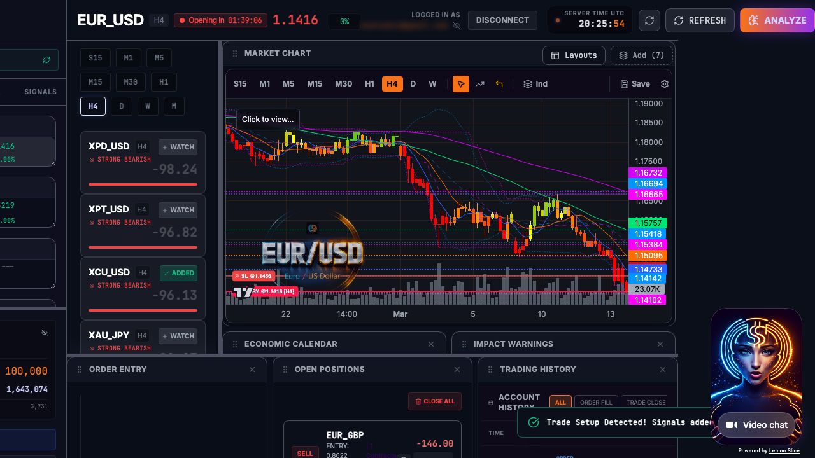Toggle the eye icon in the left account panel
The width and height of the screenshot is (815, 458).
pos(45,333)
